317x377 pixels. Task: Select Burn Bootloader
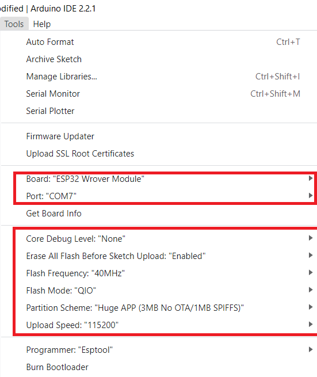(x=159, y=368)
